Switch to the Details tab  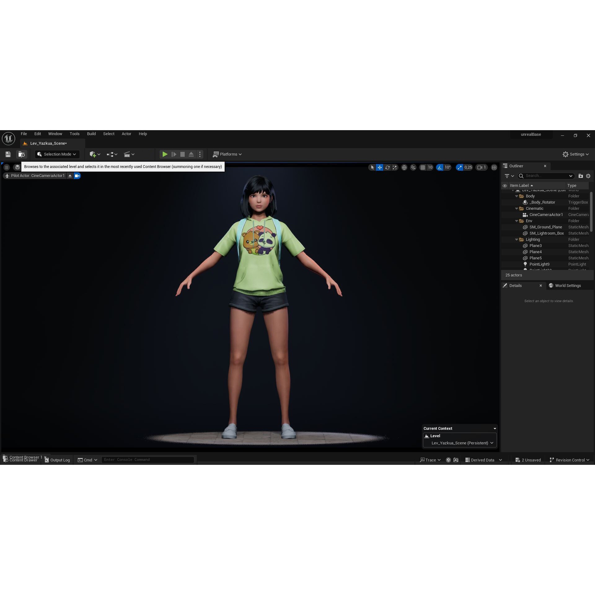tap(515, 286)
